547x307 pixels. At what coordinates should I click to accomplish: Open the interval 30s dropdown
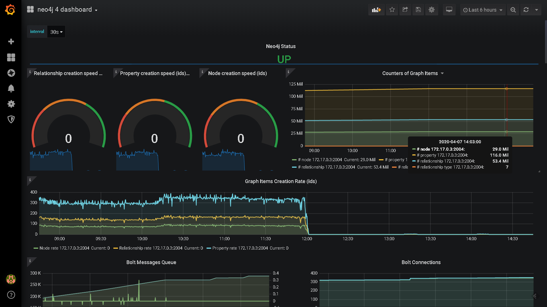(x=56, y=32)
